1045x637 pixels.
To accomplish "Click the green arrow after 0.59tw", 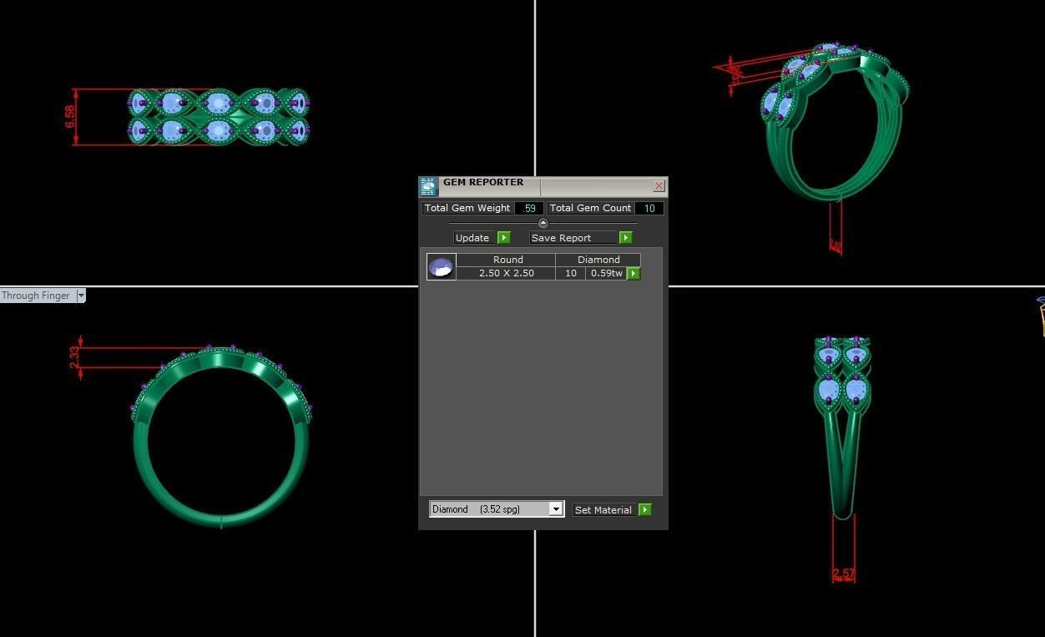I will tap(634, 273).
